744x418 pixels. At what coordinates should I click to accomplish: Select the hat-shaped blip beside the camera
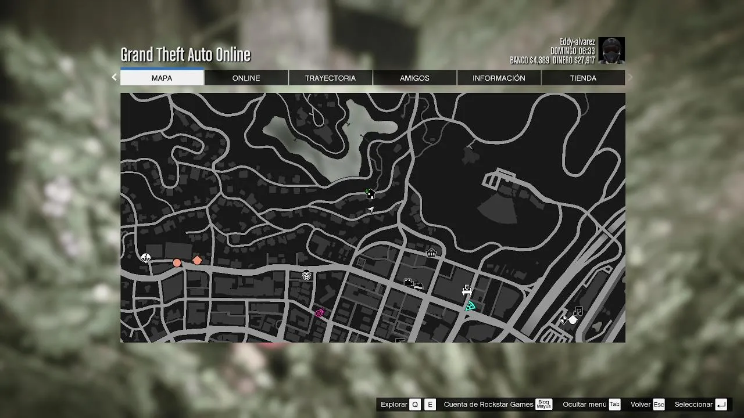(418, 285)
